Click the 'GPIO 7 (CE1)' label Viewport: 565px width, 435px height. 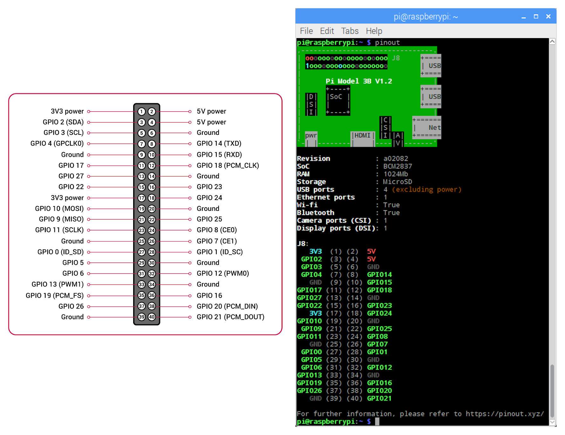tap(217, 241)
